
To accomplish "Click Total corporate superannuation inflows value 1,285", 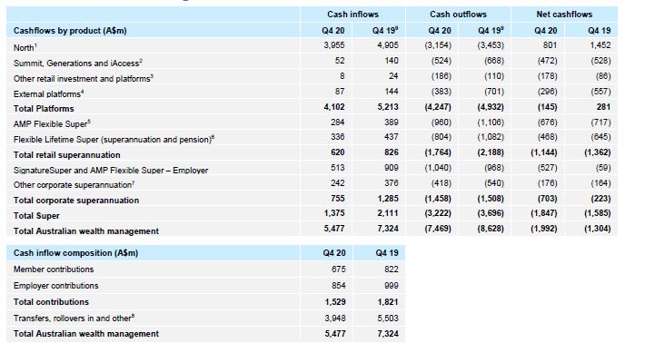I will [388, 199].
